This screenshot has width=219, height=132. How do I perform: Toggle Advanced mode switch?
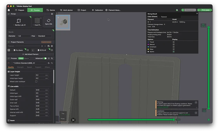tap(45, 58)
